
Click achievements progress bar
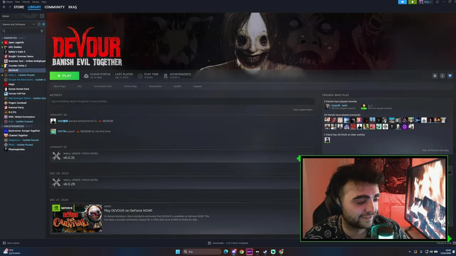pos(185,77)
